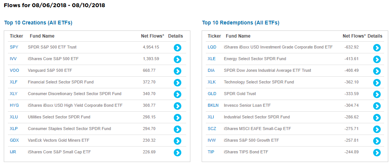
Task: Open details arrow for IVV row
Action: pyautogui.click(x=178, y=59)
